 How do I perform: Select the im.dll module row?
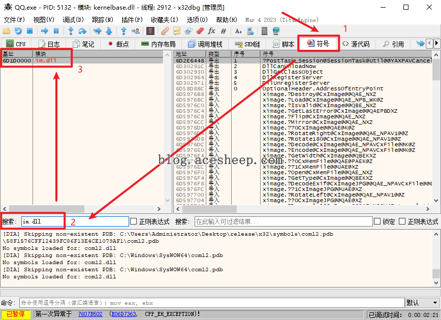point(82,60)
